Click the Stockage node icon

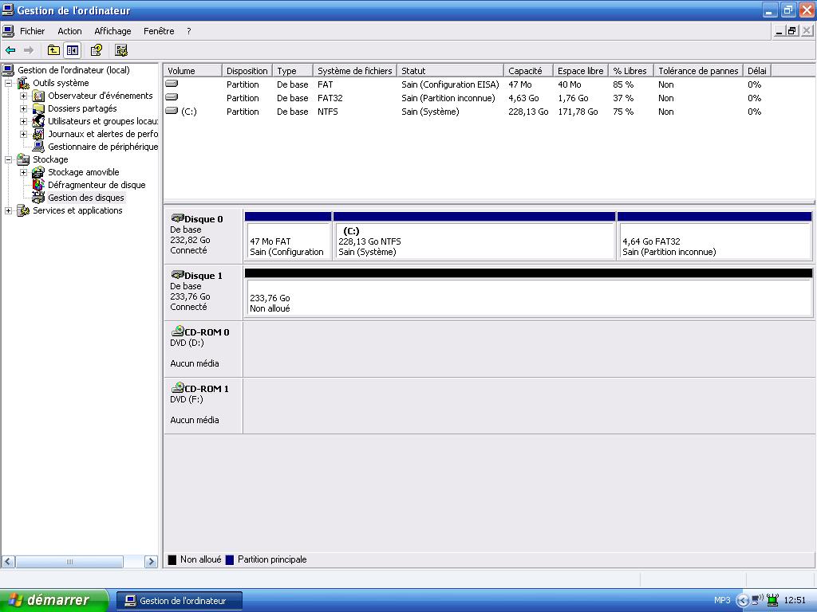point(23,159)
